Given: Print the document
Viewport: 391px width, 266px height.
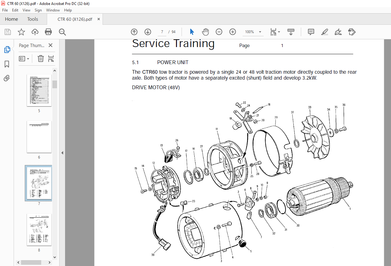Looking at the screenshot, I should [48, 32].
